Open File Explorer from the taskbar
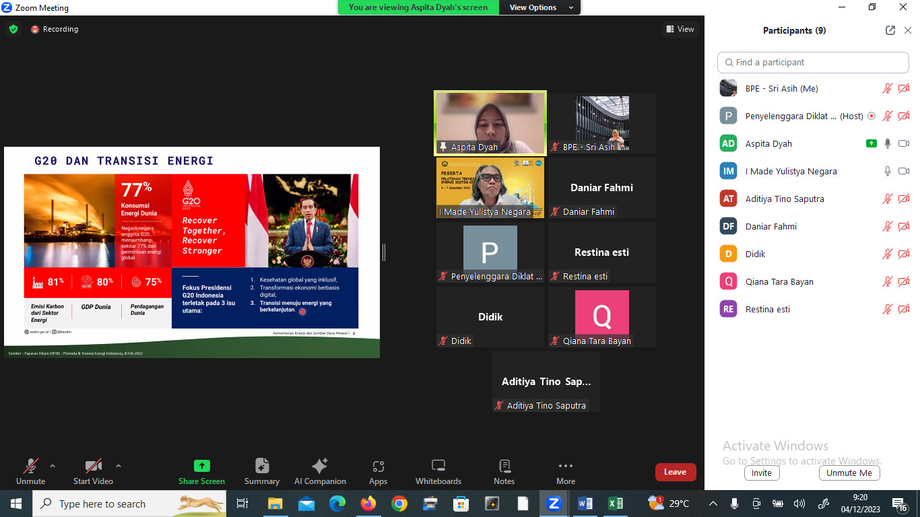The height and width of the screenshot is (517, 920). [275, 504]
